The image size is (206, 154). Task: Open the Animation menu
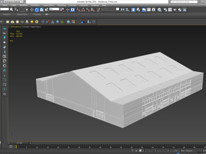click(x=35, y=5)
